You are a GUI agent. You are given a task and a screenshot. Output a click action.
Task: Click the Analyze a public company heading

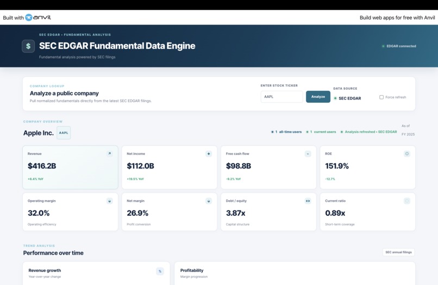(x=64, y=93)
